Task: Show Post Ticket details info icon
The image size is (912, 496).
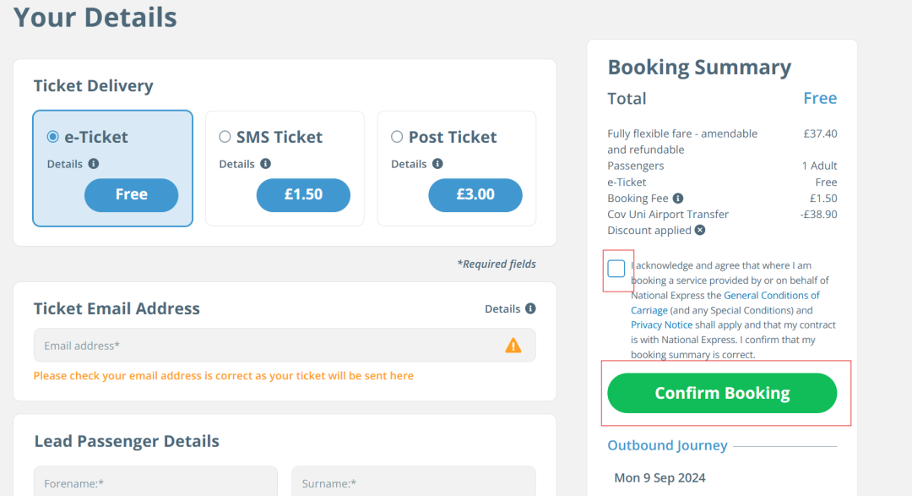Action: click(x=437, y=164)
